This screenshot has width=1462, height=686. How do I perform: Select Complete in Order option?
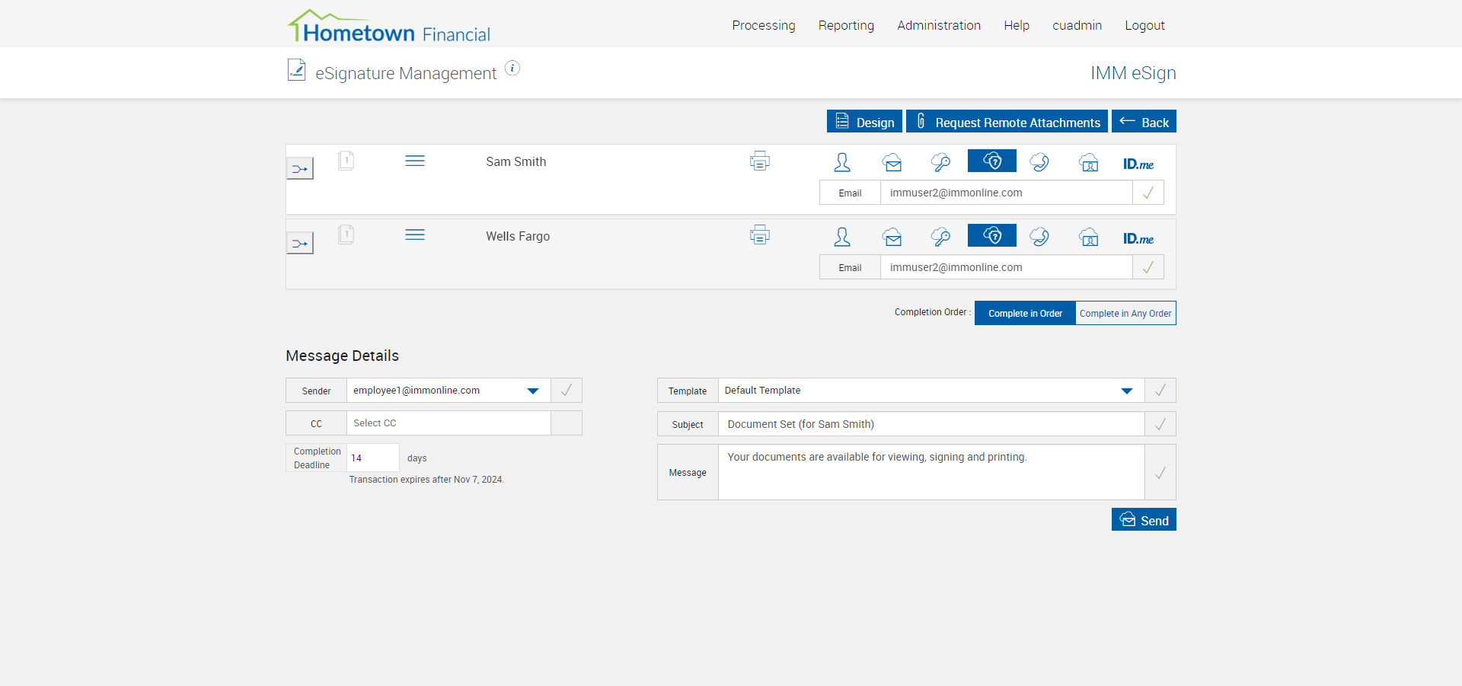coord(1025,313)
